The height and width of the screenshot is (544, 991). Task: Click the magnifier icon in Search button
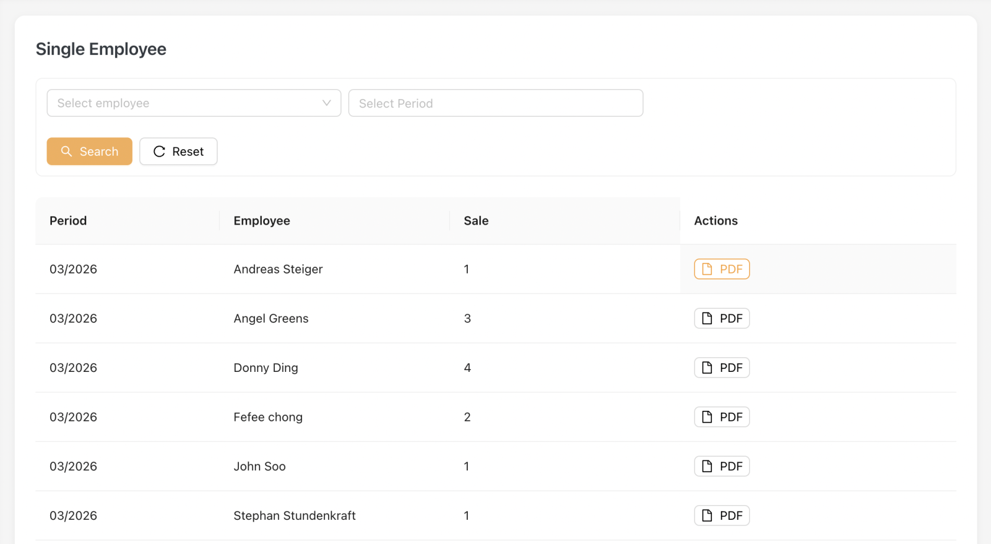(67, 151)
